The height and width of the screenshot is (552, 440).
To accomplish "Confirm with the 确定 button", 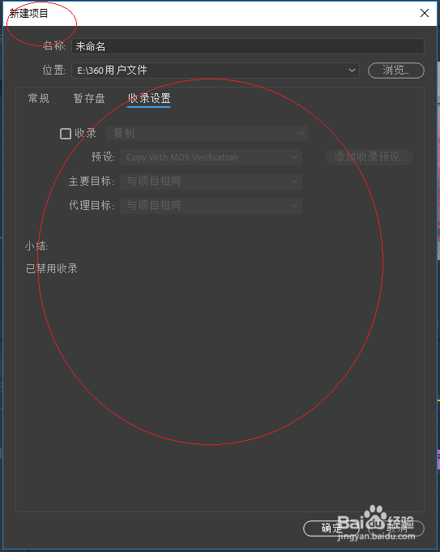I will [331, 528].
